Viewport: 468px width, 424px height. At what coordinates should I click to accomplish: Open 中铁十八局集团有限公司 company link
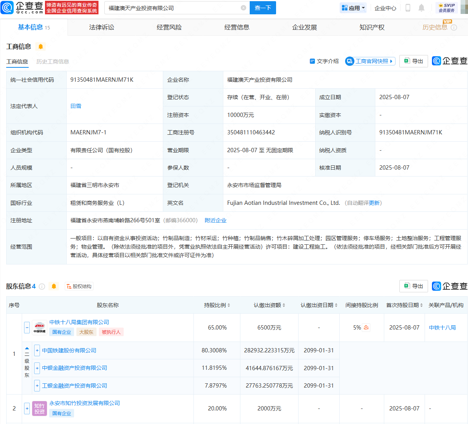pos(79,322)
